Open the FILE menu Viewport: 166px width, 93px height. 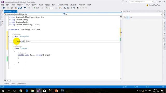click(3, 5)
